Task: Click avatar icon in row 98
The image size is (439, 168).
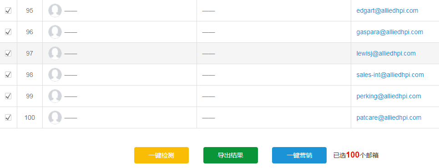Action: tap(55, 75)
